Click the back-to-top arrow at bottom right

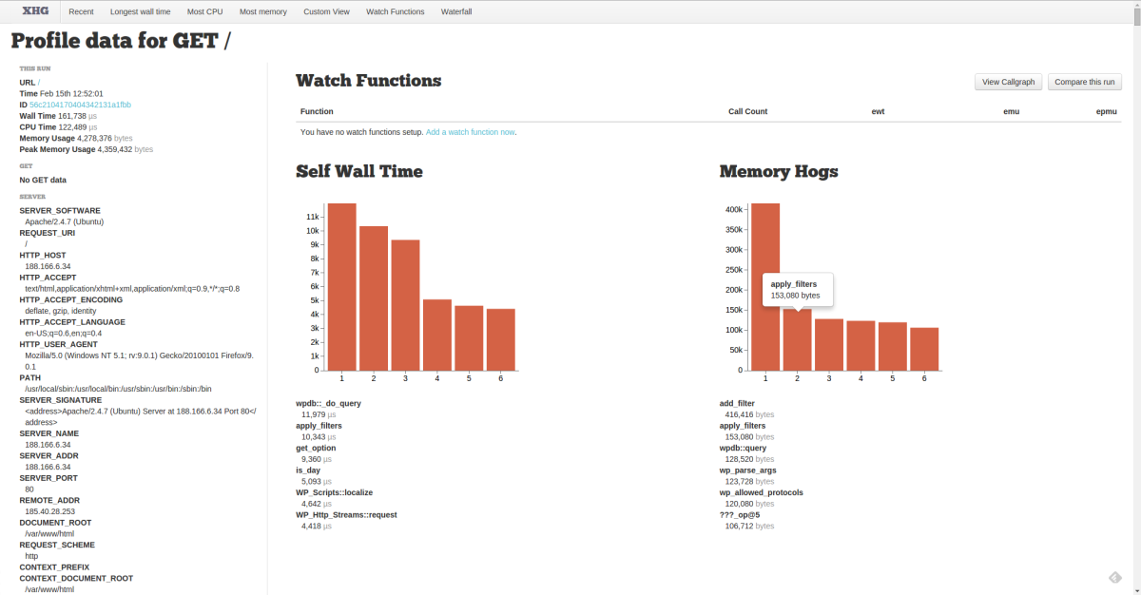point(1114,576)
